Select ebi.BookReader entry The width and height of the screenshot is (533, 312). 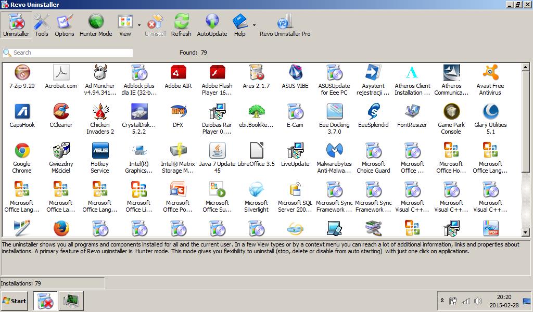(x=256, y=116)
